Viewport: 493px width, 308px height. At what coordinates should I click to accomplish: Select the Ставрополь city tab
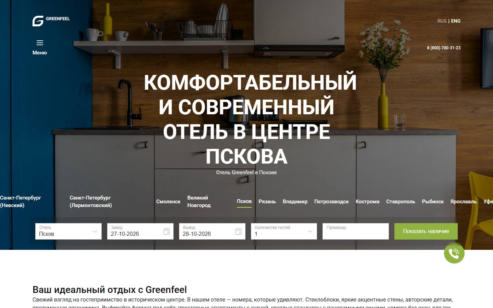point(401,202)
